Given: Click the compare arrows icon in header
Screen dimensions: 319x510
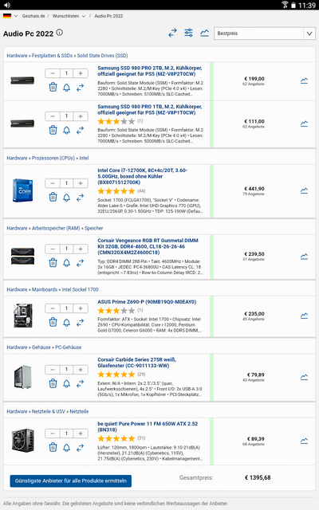Looking at the screenshot, I should click(x=172, y=33).
